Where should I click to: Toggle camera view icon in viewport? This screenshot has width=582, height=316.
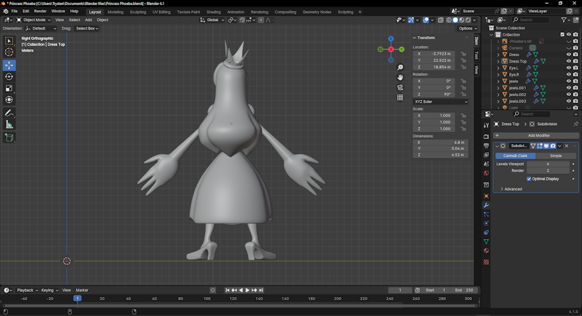(x=400, y=87)
